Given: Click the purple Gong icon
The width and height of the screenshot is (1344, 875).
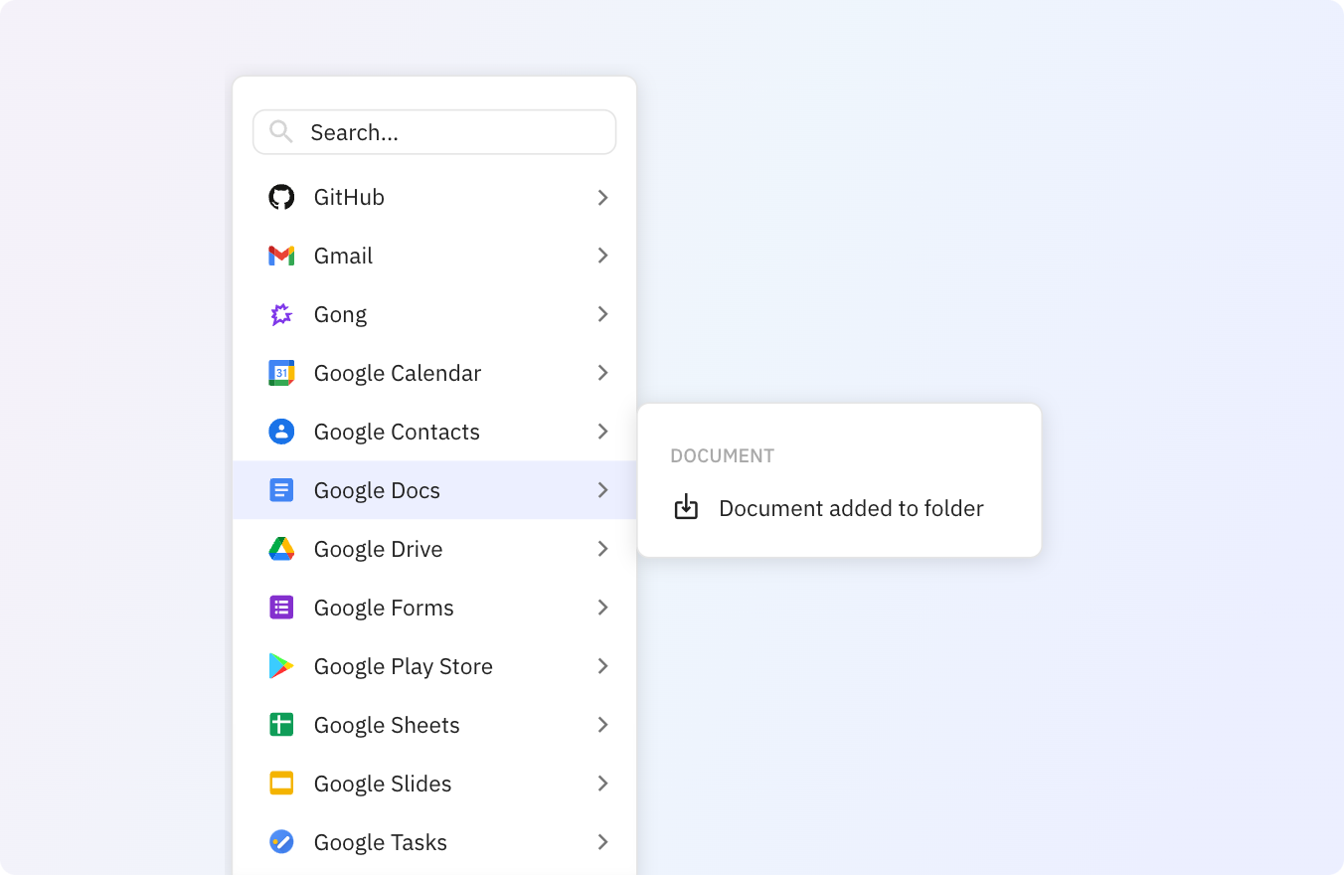Looking at the screenshot, I should tap(281, 314).
